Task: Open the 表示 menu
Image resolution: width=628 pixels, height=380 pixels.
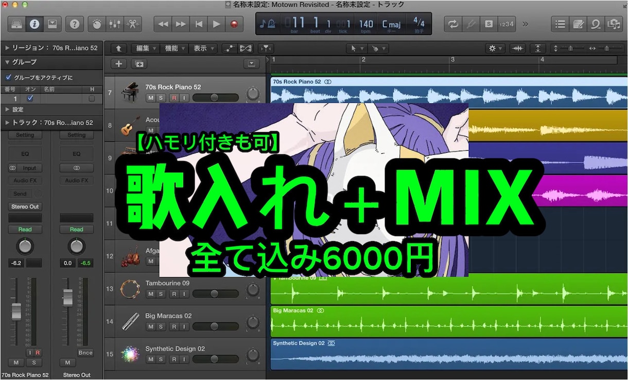Action: tap(203, 48)
